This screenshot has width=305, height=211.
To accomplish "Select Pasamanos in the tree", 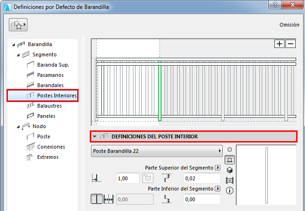I will 50,75.
